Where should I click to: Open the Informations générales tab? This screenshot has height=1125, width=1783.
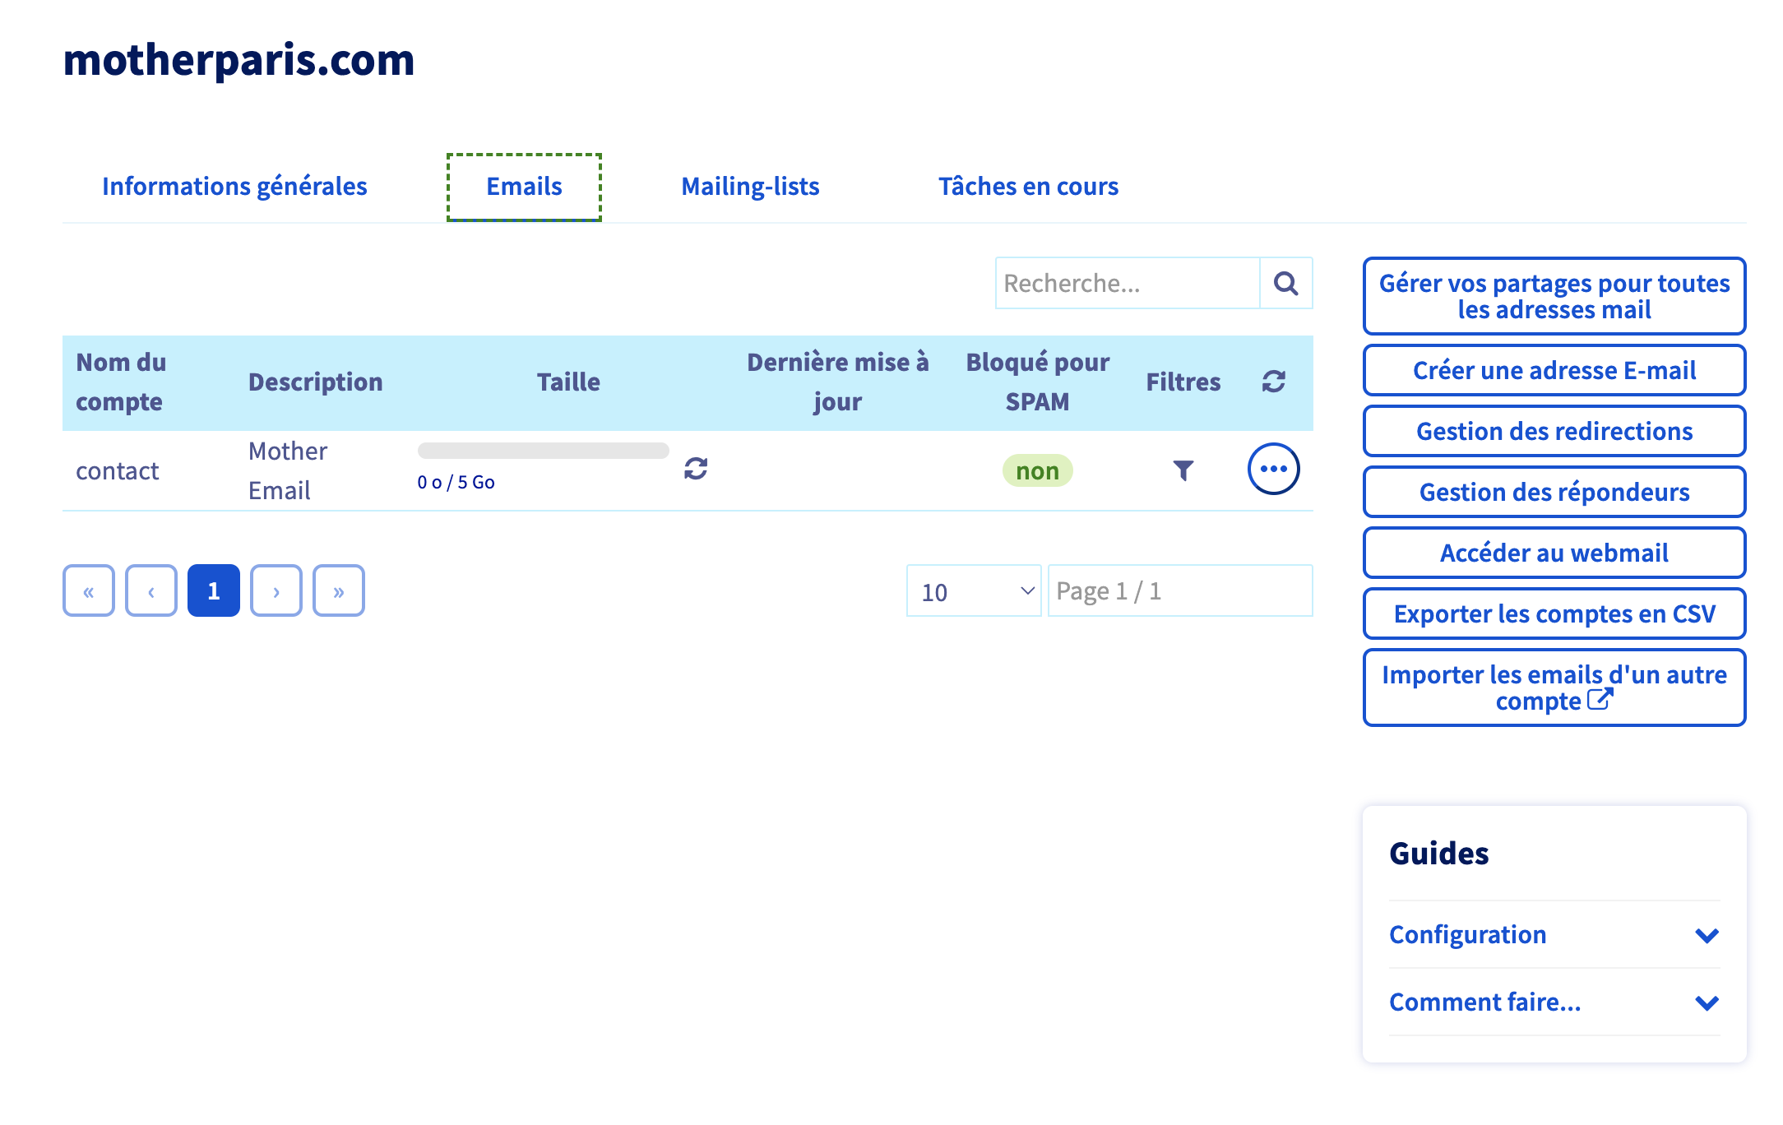pos(234,187)
